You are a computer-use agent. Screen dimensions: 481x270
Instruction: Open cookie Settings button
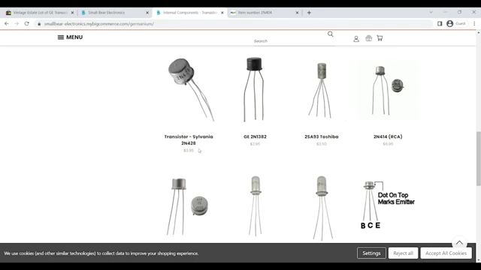pos(371,253)
